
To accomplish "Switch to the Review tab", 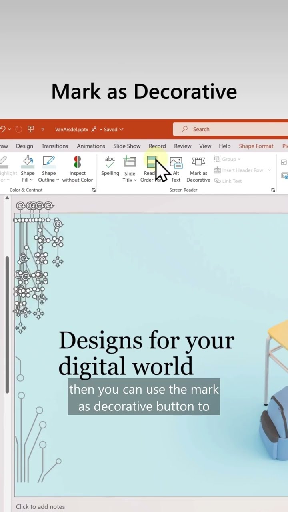I will click(183, 146).
